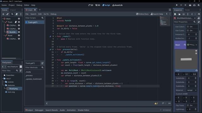Fold the _update_multimesh function in editor
Screen dimensions: 202x113
pyautogui.click(x=56, y=60)
